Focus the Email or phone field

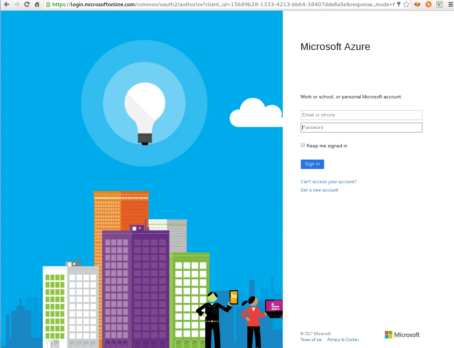[x=362, y=115]
